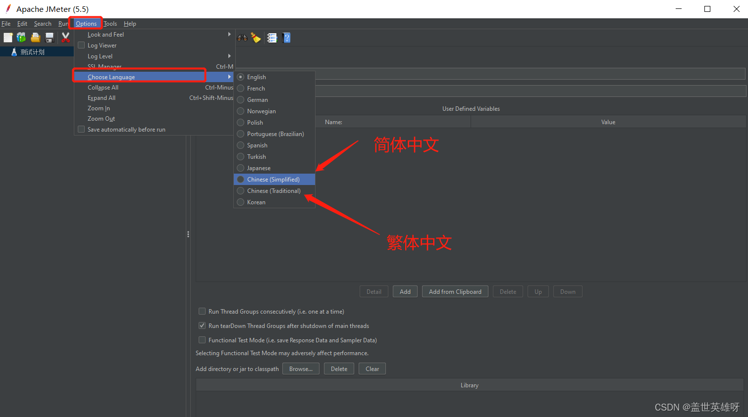Expand the Look and Feel submenu
Viewport: 748px width, 417px height.
tap(154, 35)
